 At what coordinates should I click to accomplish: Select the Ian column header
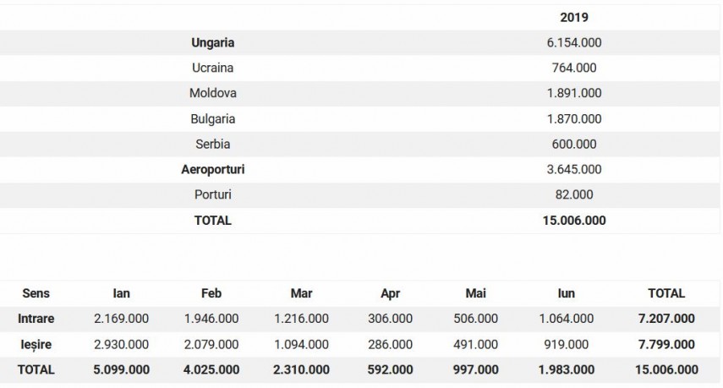[x=121, y=293]
